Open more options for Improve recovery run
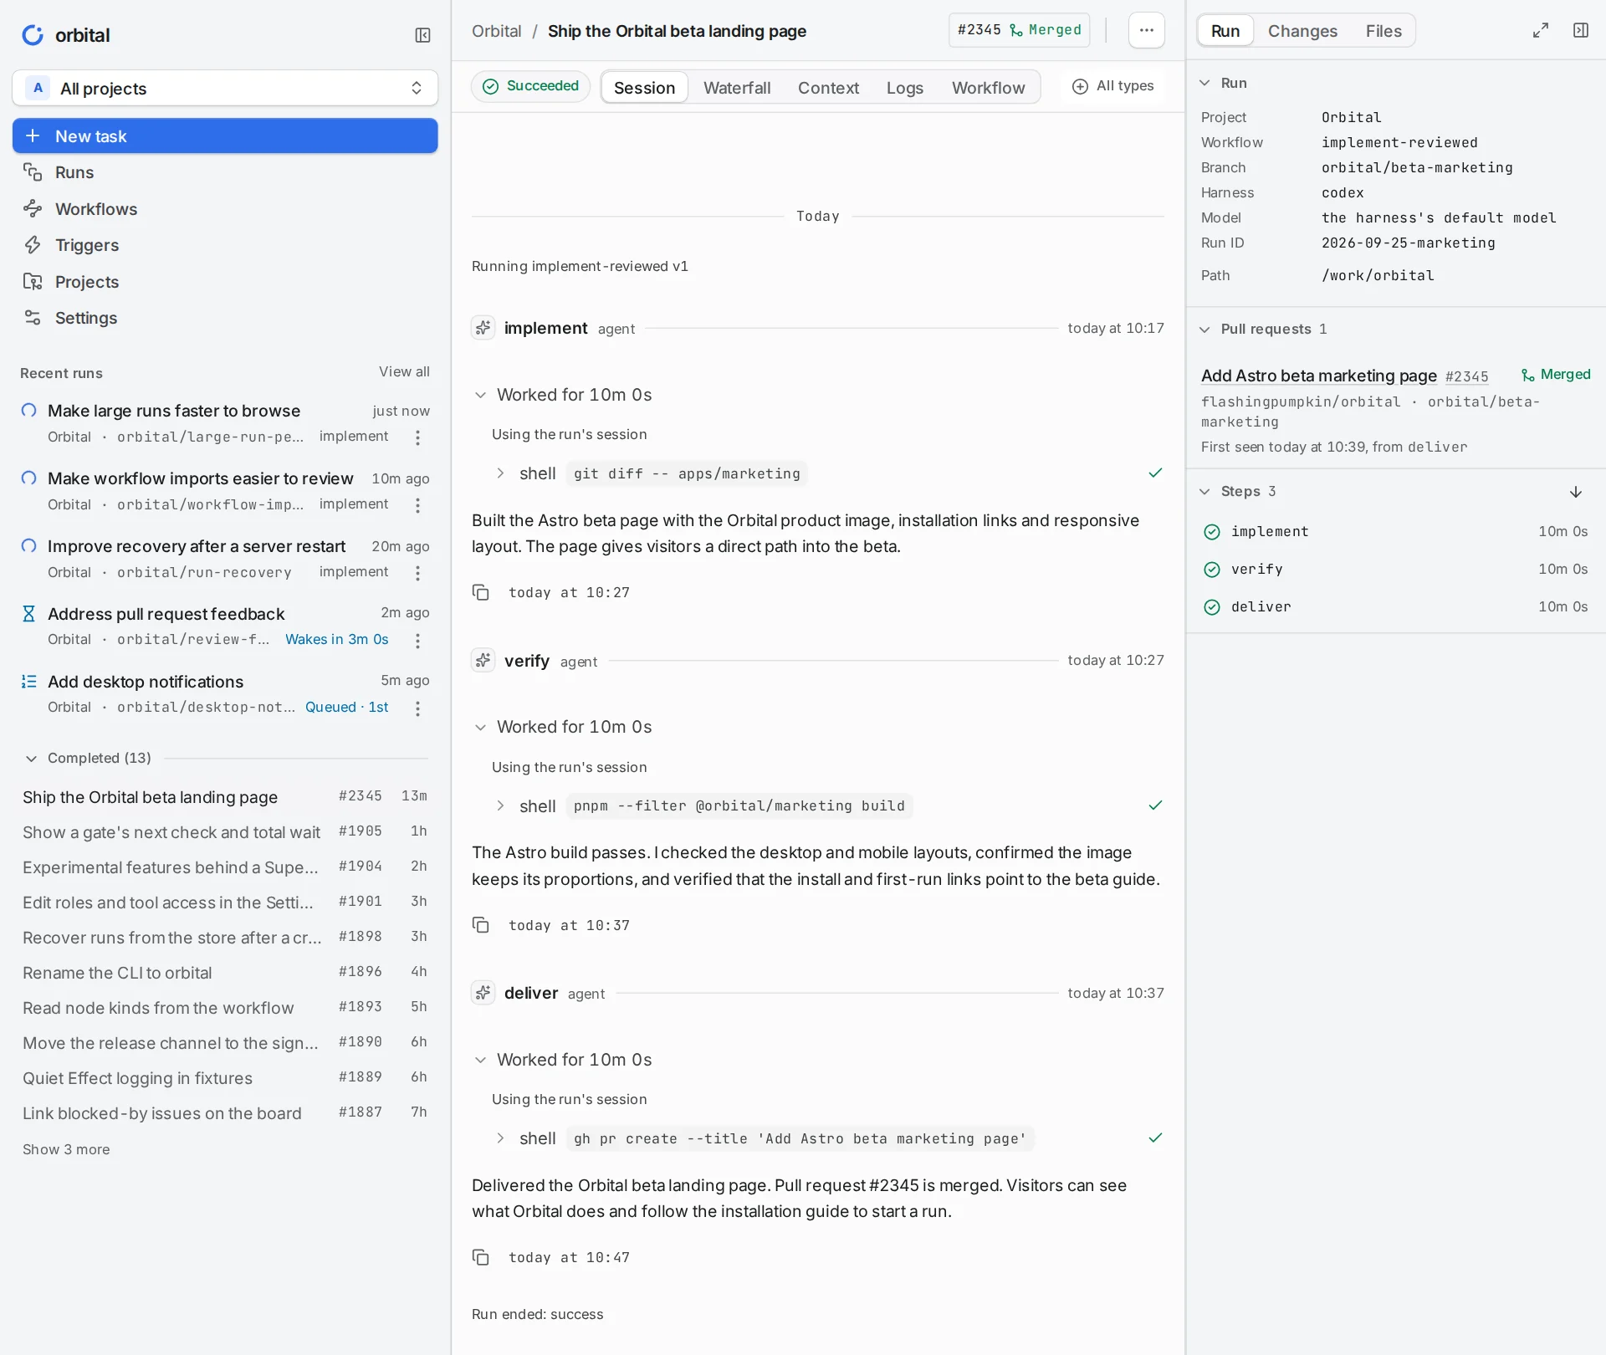 (417, 572)
